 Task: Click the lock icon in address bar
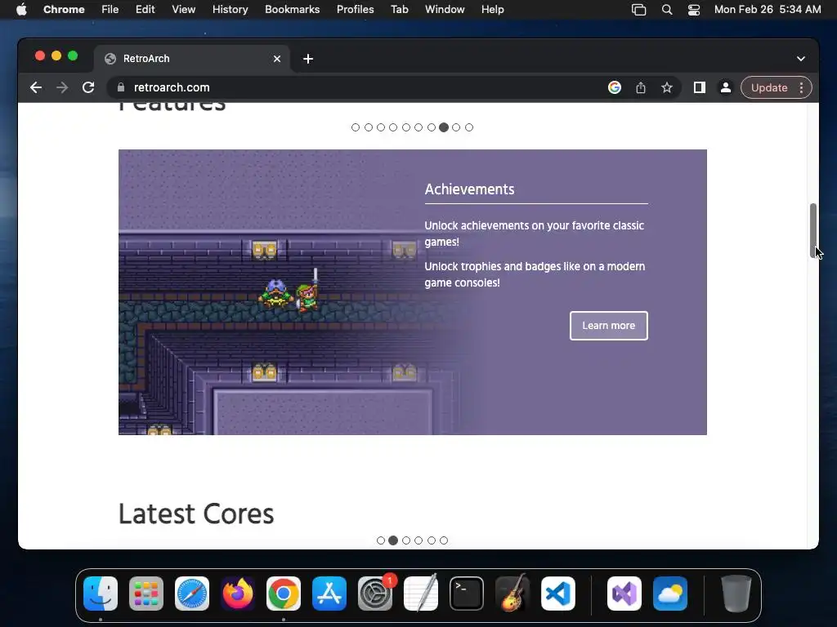[x=121, y=87]
